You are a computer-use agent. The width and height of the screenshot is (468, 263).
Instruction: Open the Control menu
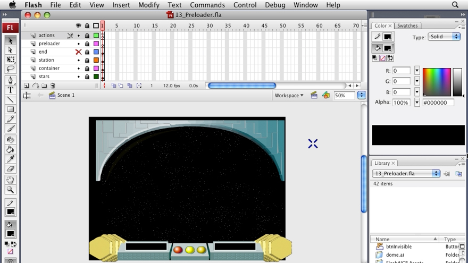[x=245, y=5]
